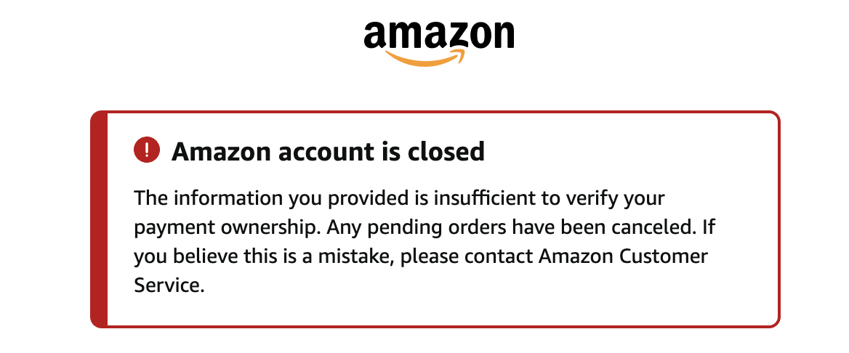Viewport: 849px width, 353px height.
Task: Click the phrase "payment ownership"
Action: tap(226, 227)
